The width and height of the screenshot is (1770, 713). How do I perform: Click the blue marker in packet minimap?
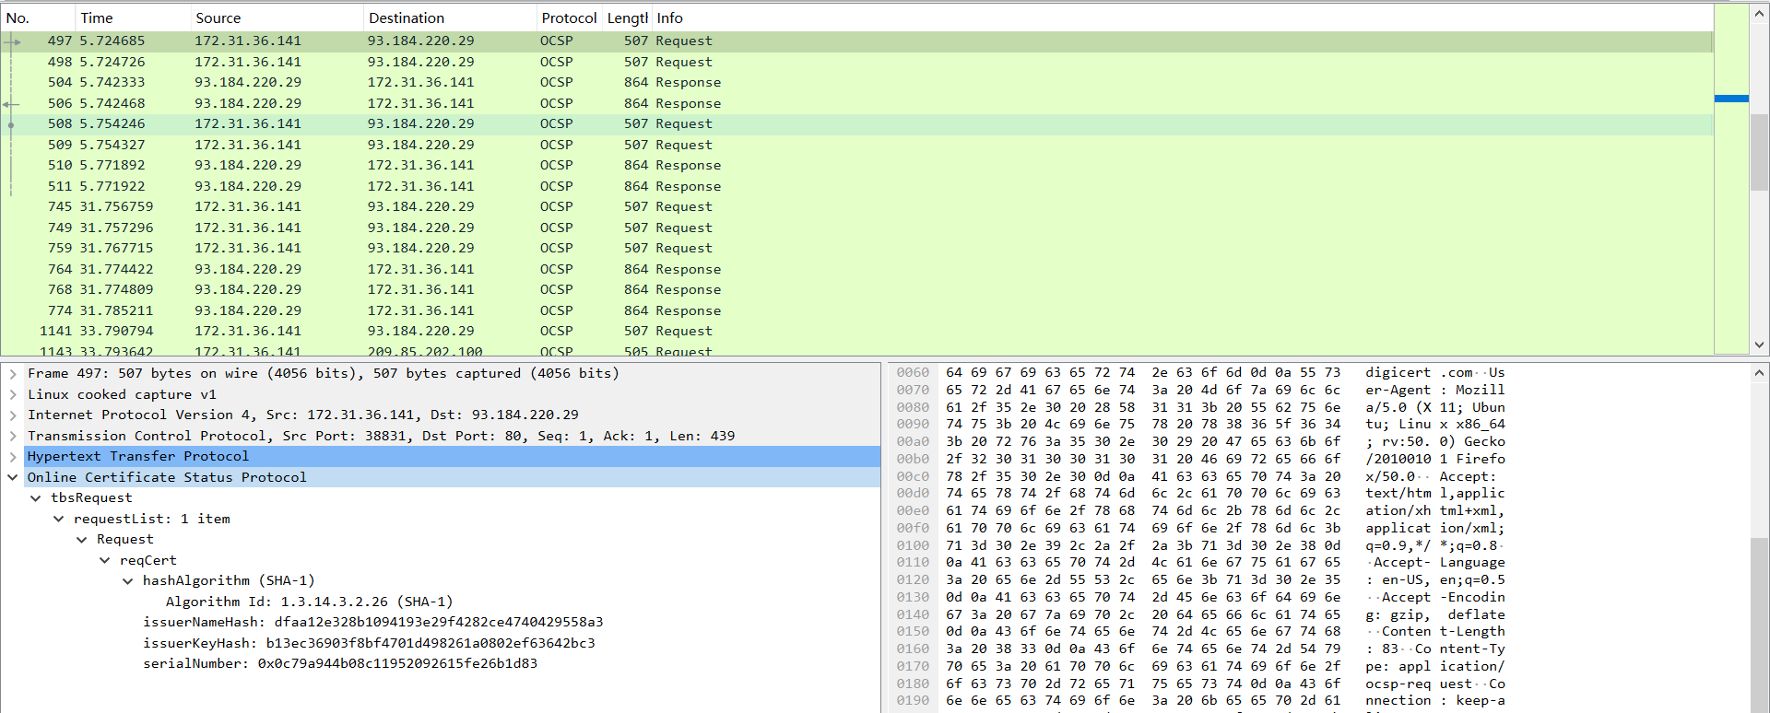1731,99
